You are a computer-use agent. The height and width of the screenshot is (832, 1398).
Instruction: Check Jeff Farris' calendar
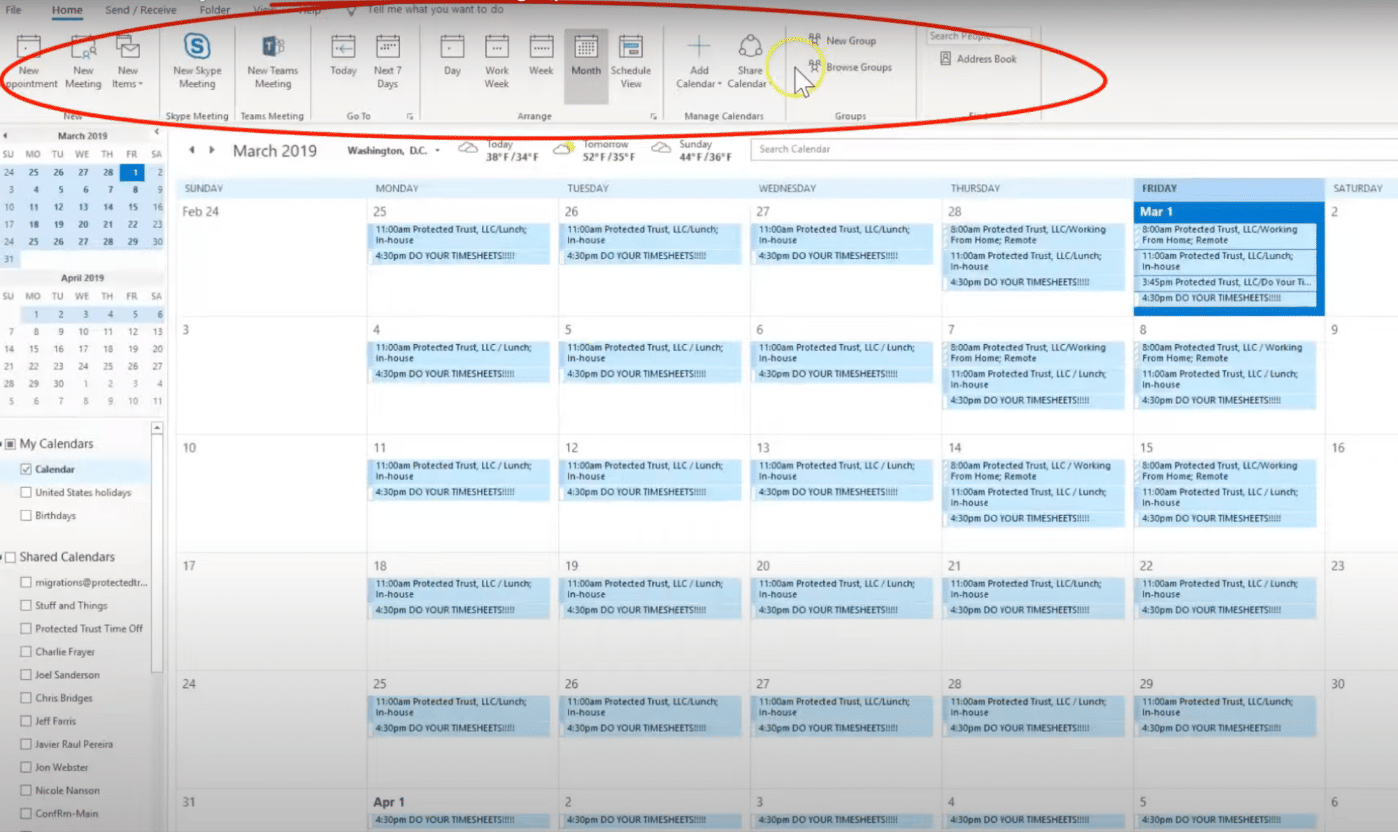(26, 721)
